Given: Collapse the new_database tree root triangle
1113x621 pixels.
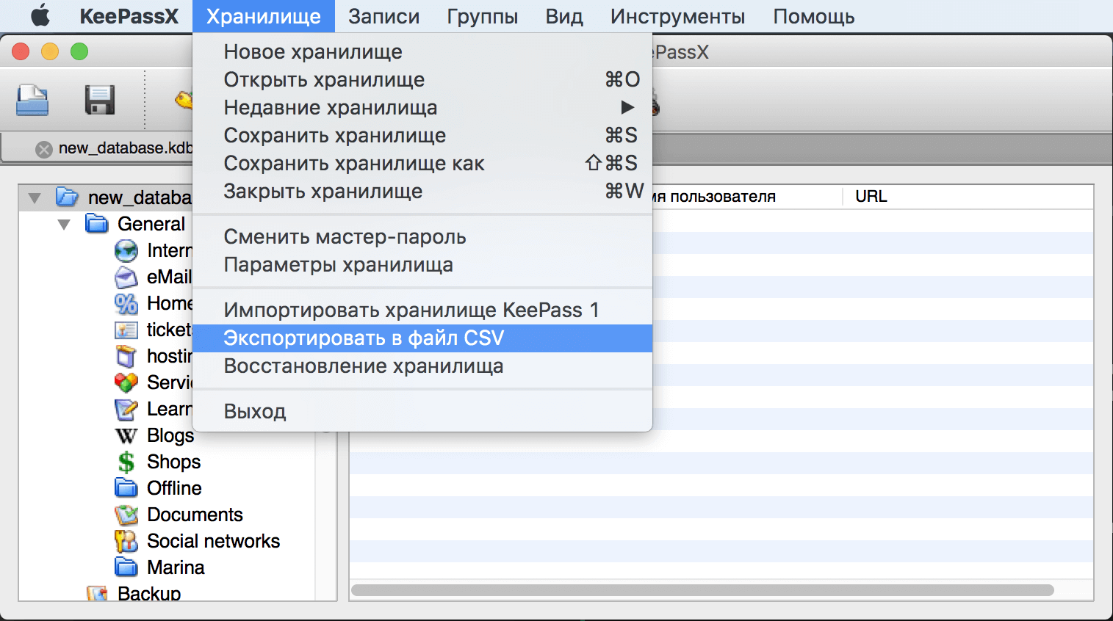Looking at the screenshot, I should click(33, 197).
